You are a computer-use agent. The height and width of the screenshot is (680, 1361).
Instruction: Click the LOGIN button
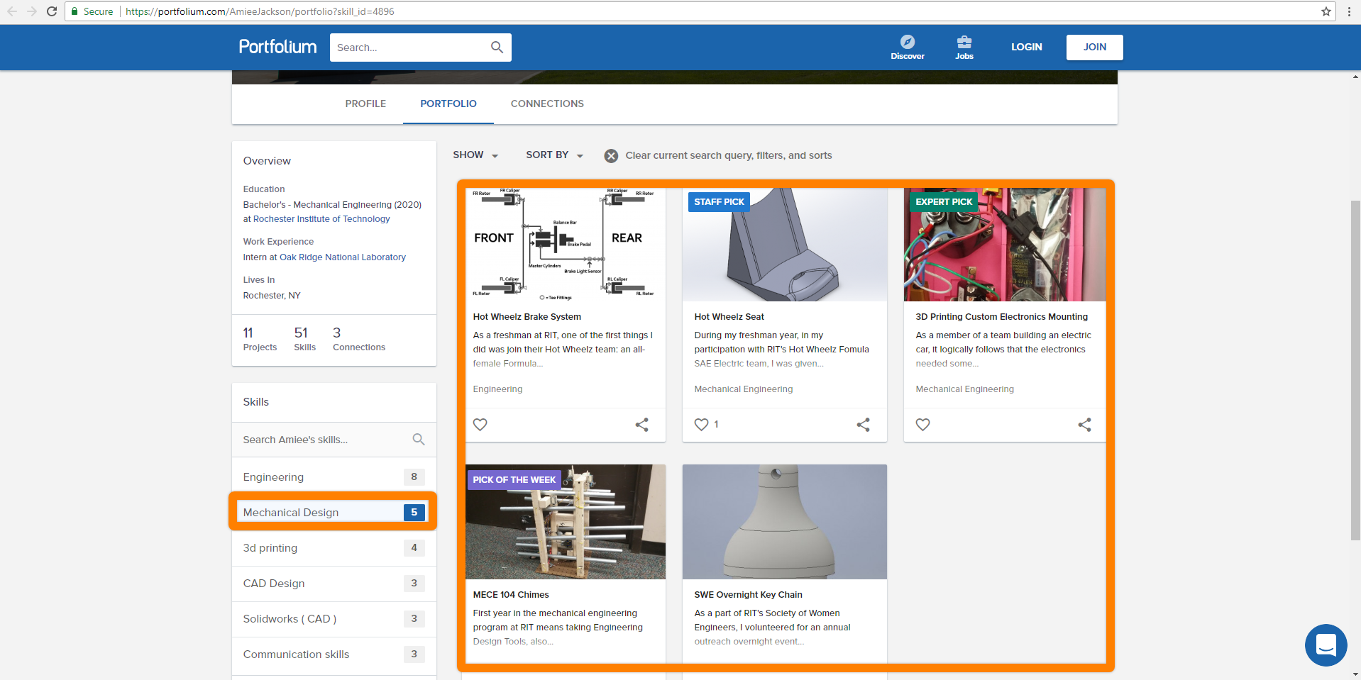tap(1027, 48)
